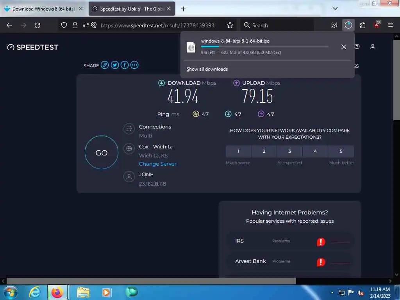This screenshot has height=300, width=400.
Task: Save to Pocket icon in toolbar
Action: coord(334,25)
